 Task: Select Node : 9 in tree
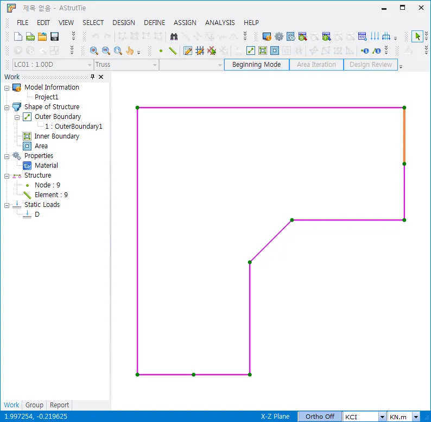tap(47, 185)
